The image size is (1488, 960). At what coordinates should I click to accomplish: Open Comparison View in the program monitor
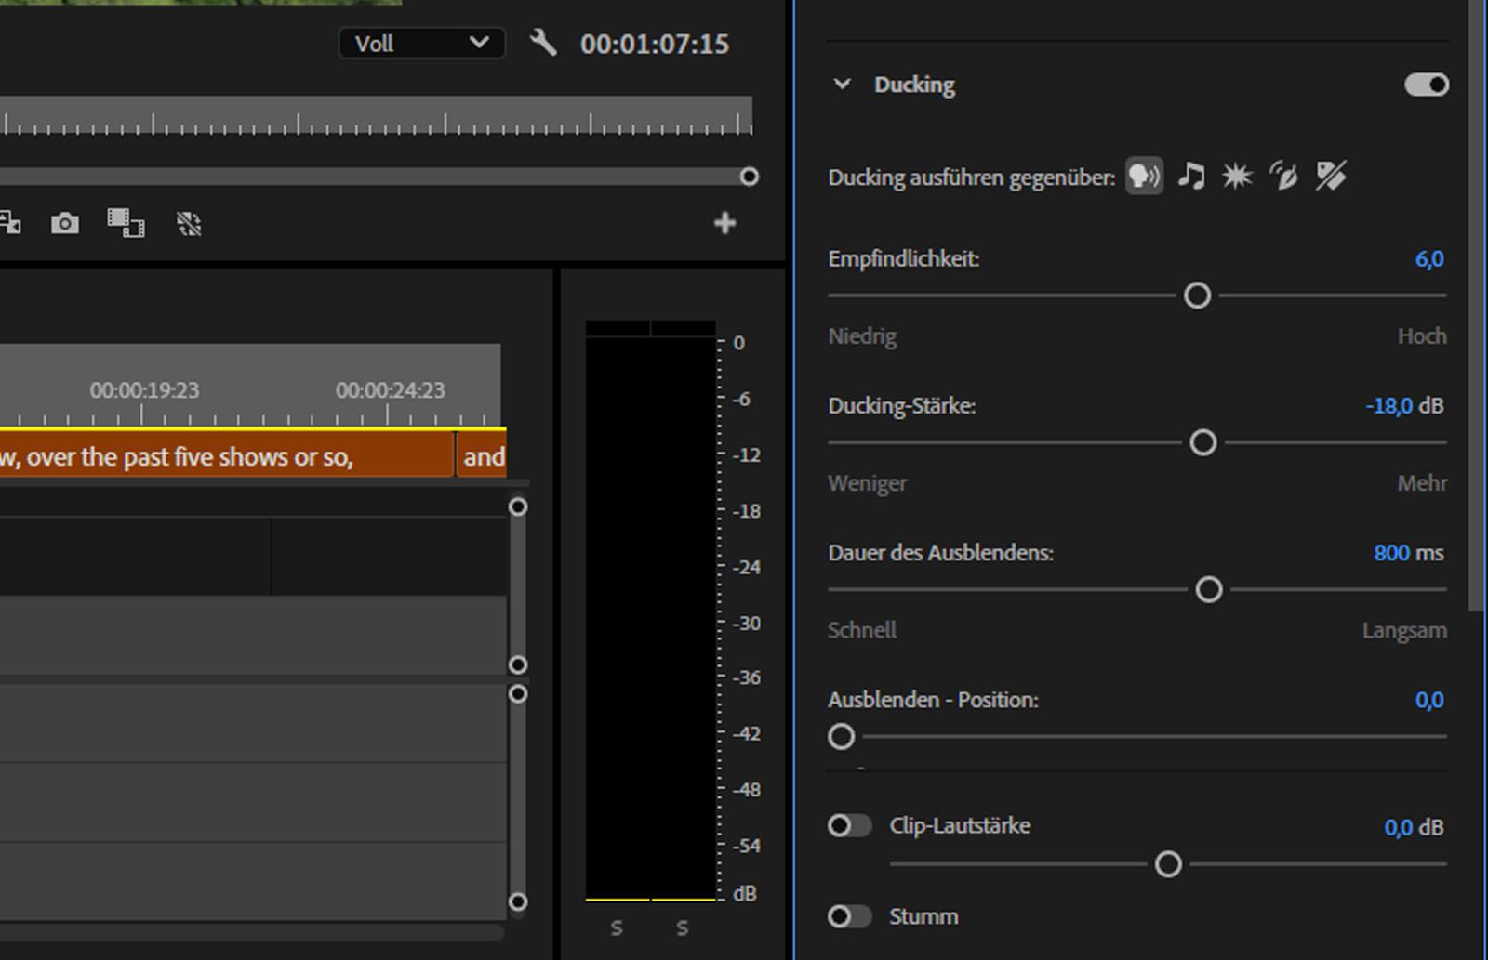pyautogui.click(x=127, y=224)
